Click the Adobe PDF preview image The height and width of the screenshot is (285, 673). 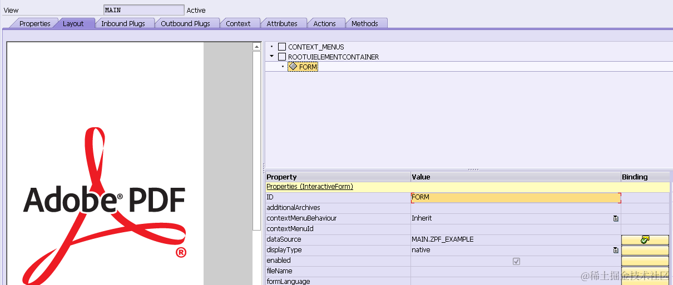(x=105, y=206)
